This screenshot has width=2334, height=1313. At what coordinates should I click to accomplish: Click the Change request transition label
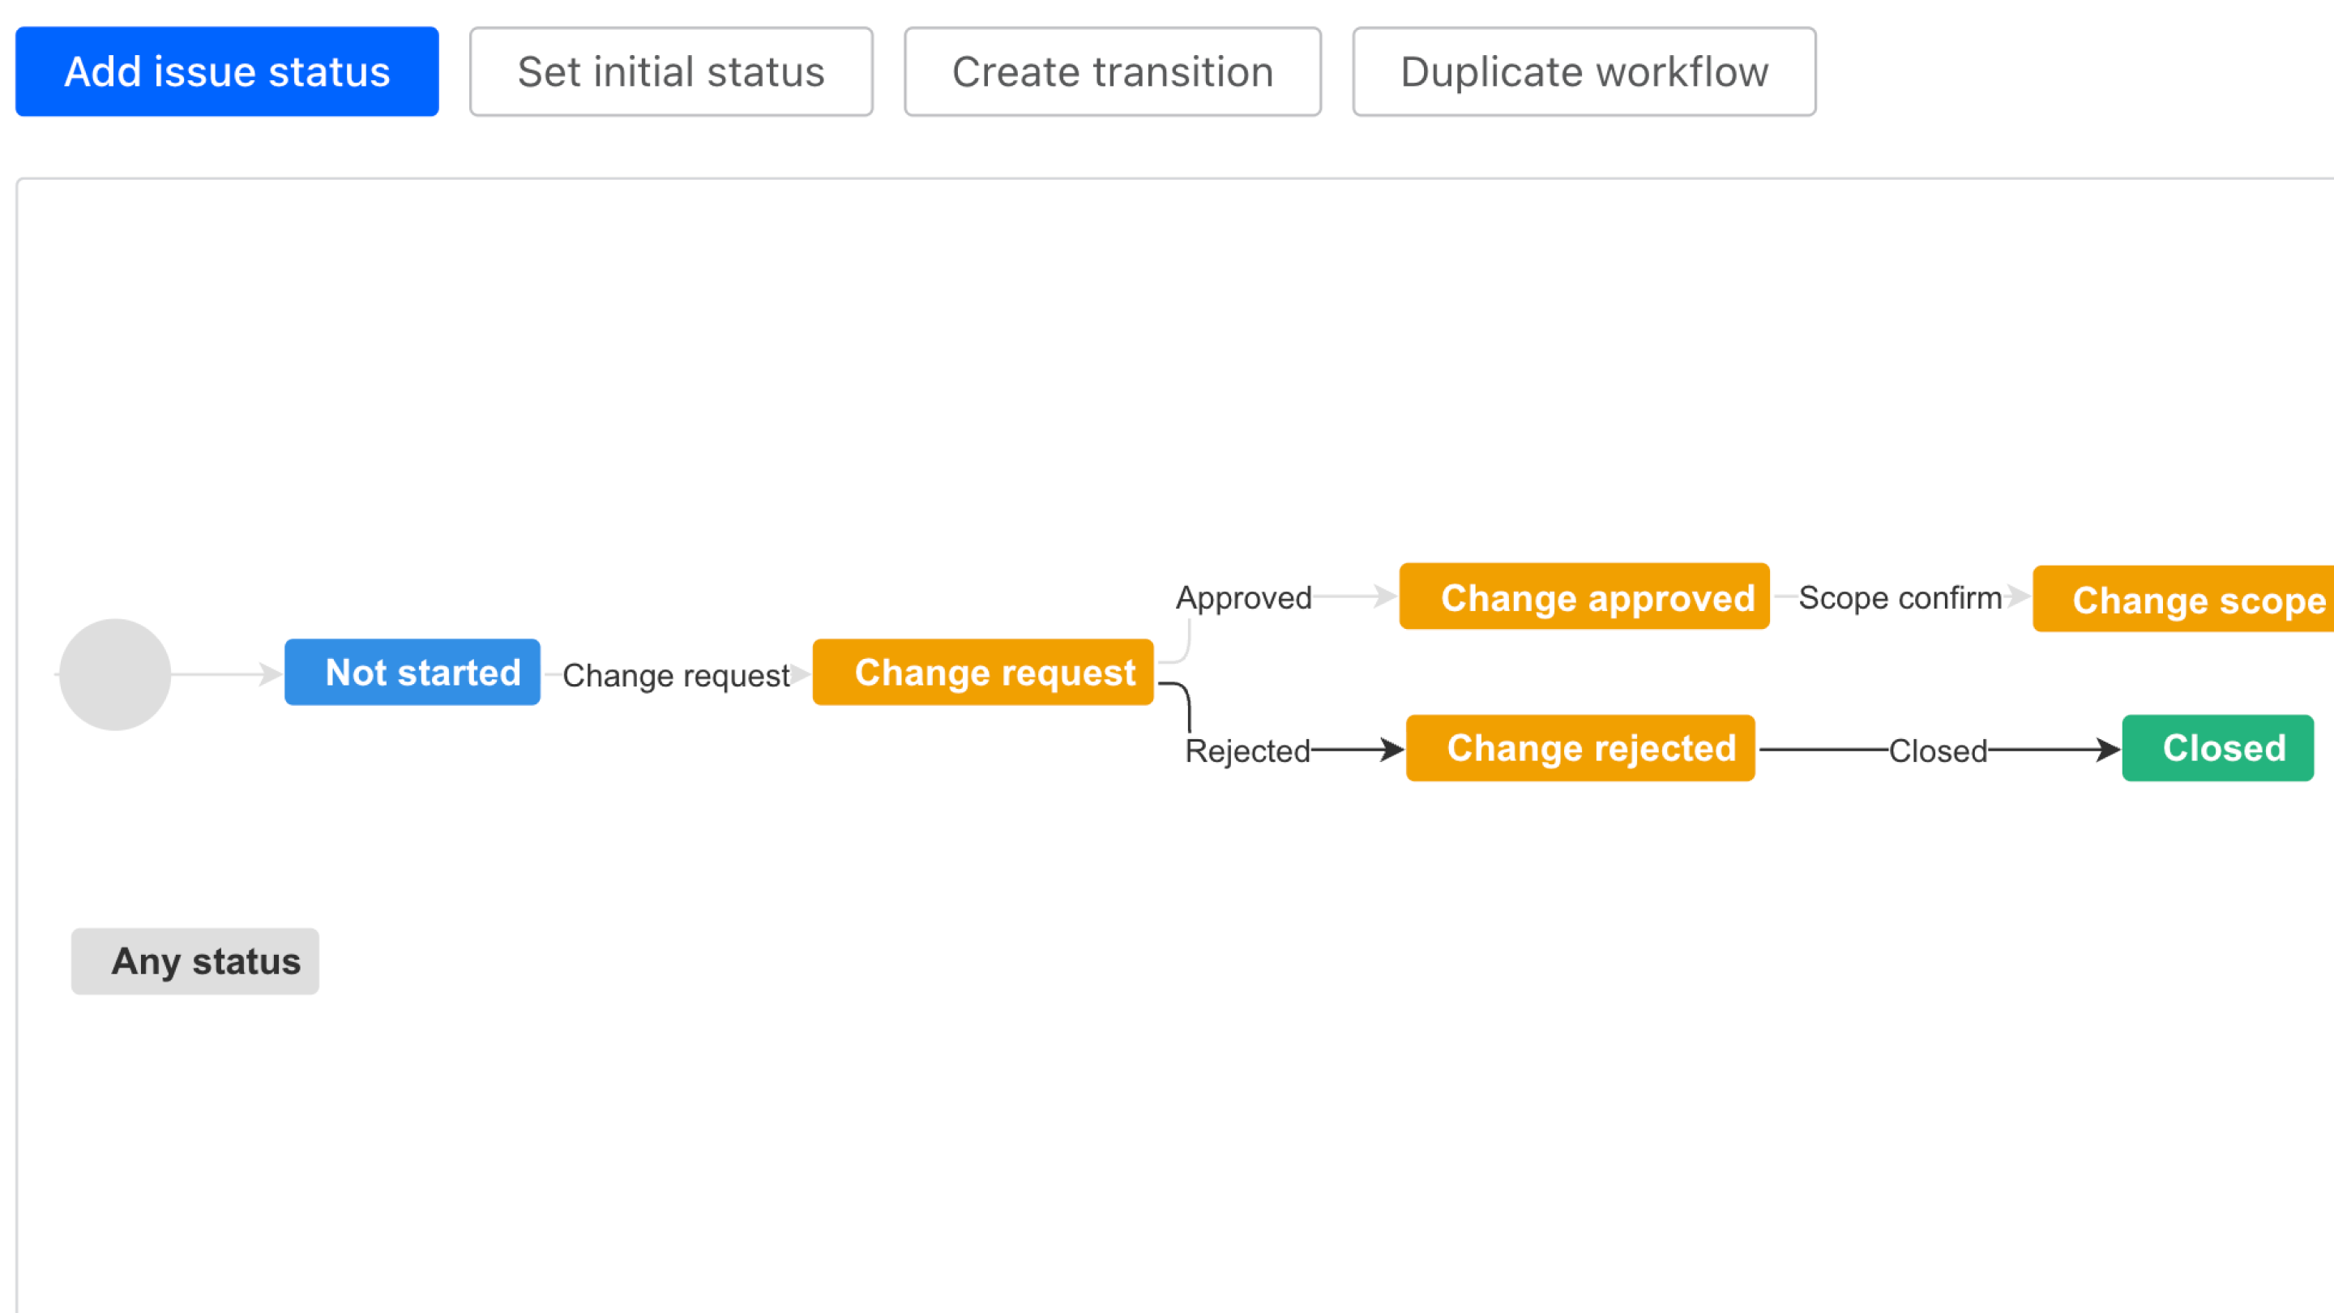pyautogui.click(x=675, y=675)
